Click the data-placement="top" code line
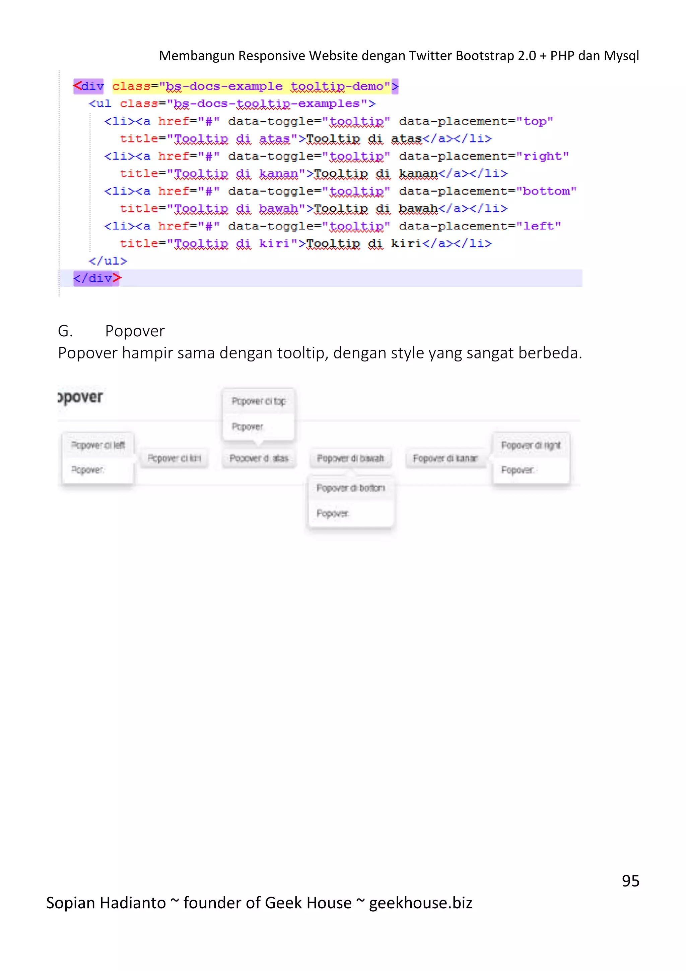Viewport: 686px width, 971px height. 329,121
